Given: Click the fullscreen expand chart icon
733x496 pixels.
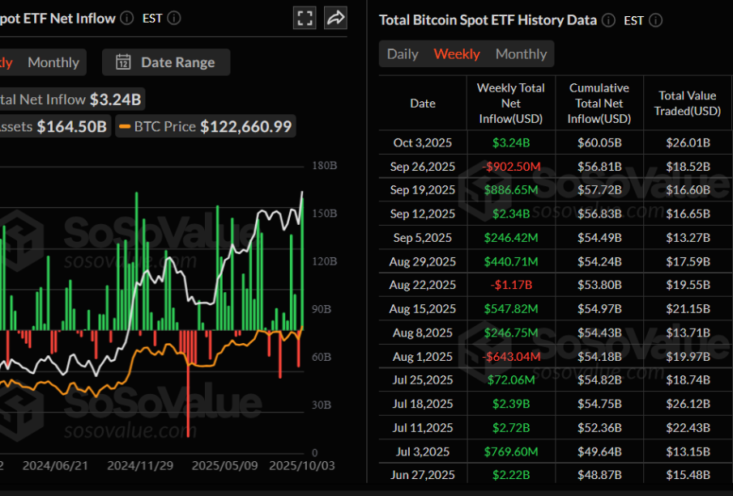Looking at the screenshot, I should coord(305,18).
